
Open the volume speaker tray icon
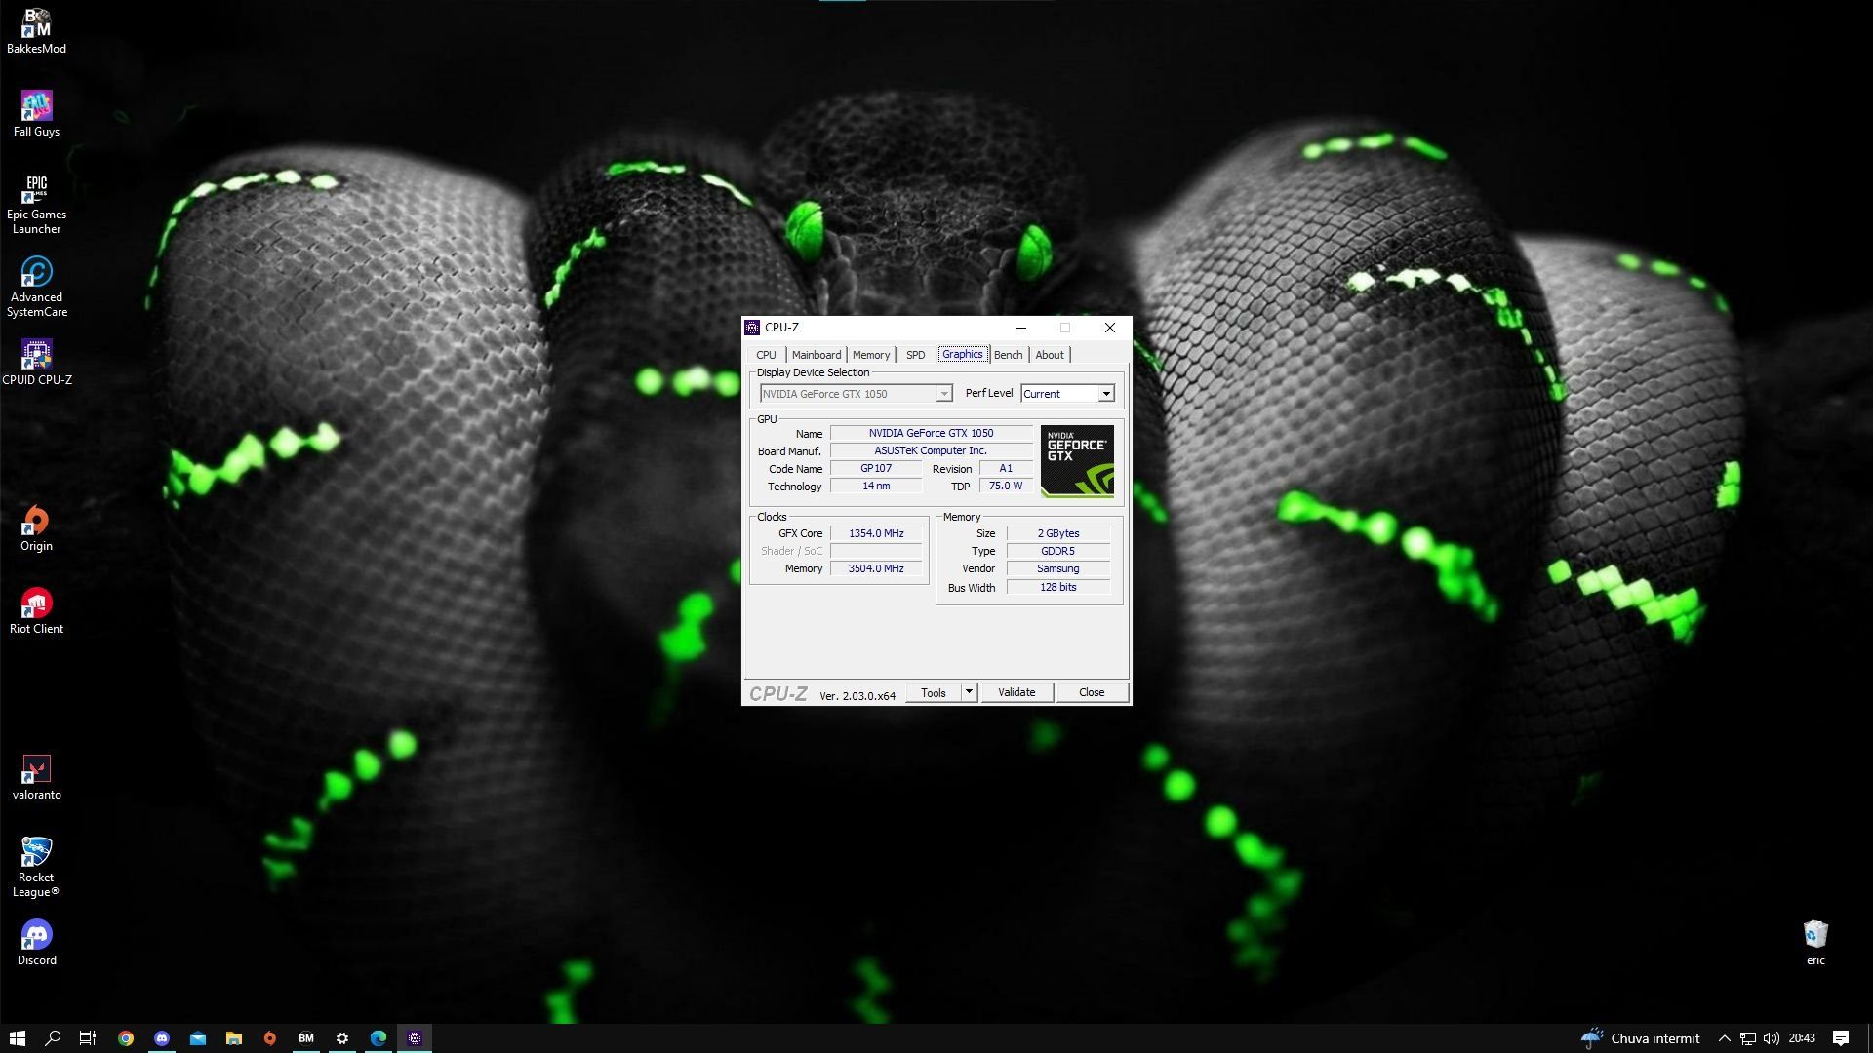tap(1772, 1038)
